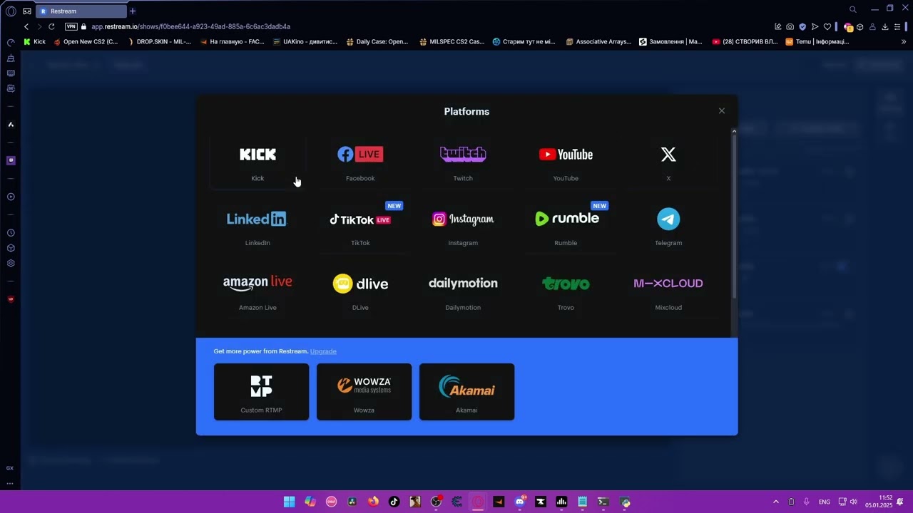This screenshot has height=513, width=913.
Task: Open the extensions cube icon in toolbar
Action: [860, 27]
